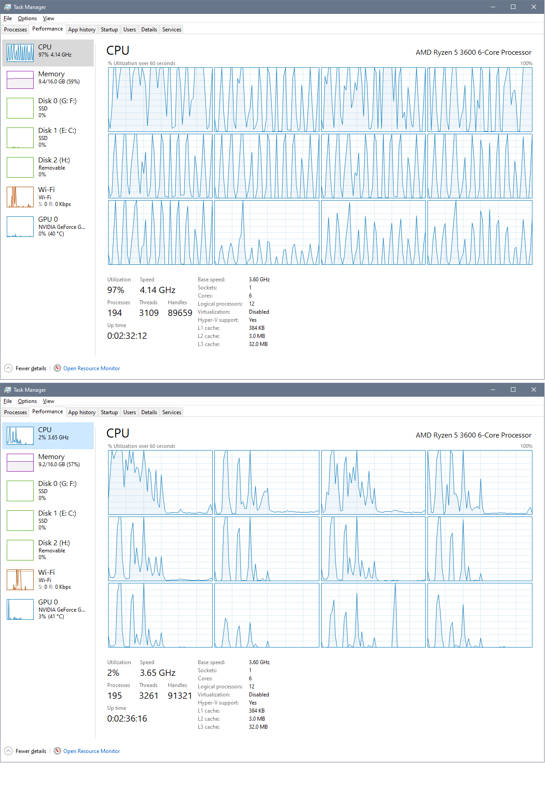Select Disk 2 (H:) removable graph in bottom window
Viewport: 545px width, 788px height.
click(20, 550)
